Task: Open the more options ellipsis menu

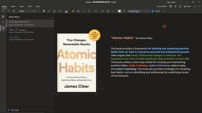Action: tap(199, 6)
